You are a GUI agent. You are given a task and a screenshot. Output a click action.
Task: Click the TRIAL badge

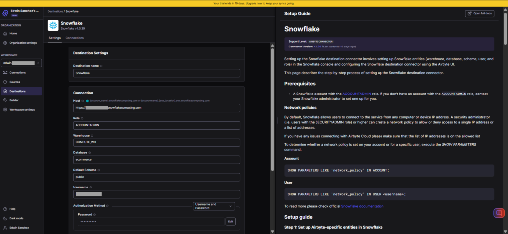pos(15,15)
